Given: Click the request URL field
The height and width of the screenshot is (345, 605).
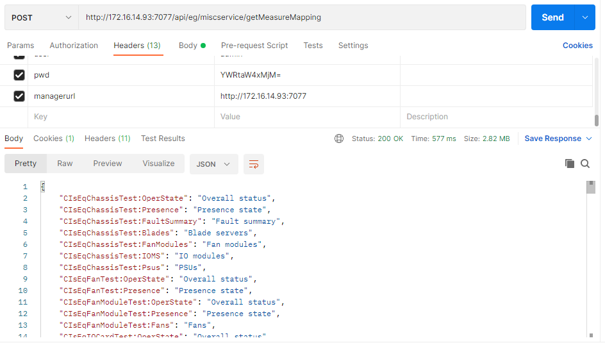Looking at the screenshot, I should (302, 17).
